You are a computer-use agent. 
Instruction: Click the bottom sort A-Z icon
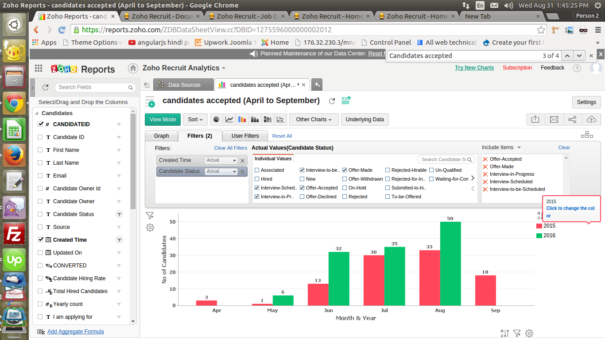[504, 333]
